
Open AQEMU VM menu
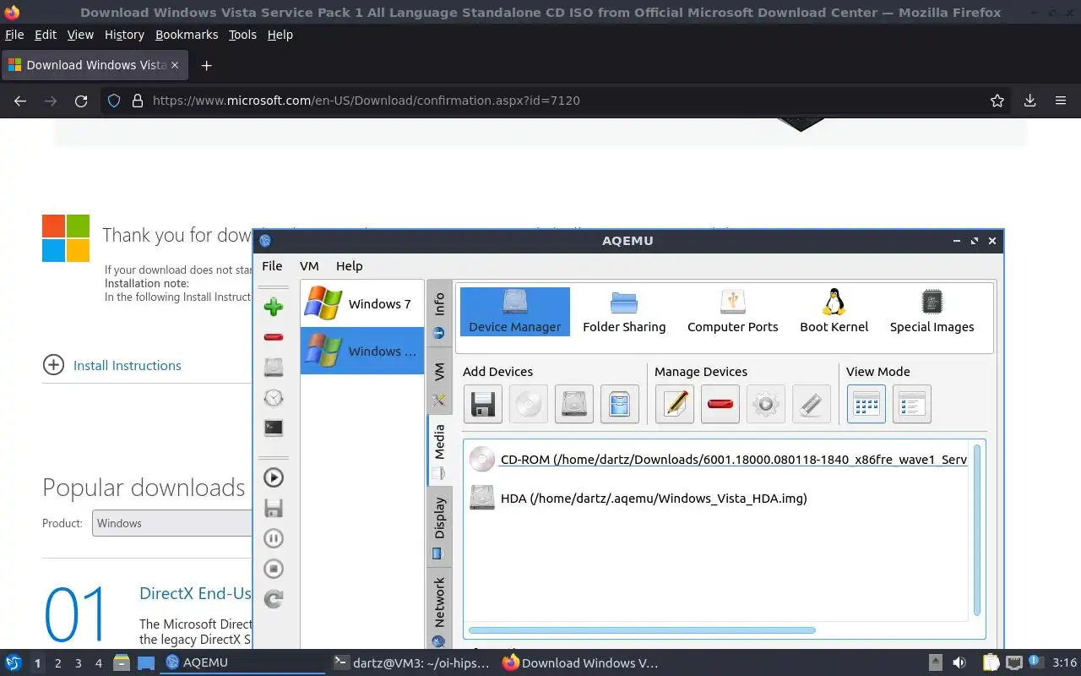[x=309, y=265]
